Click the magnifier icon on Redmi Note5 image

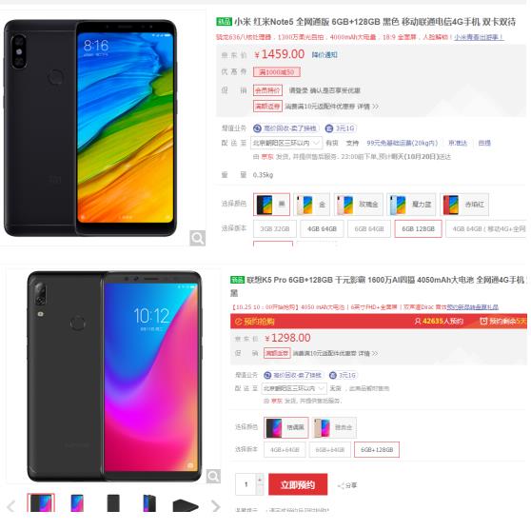[x=197, y=238]
